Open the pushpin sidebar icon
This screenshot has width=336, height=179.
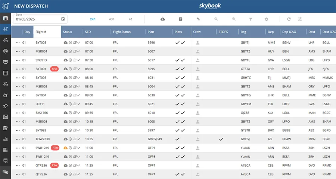click(5, 106)
